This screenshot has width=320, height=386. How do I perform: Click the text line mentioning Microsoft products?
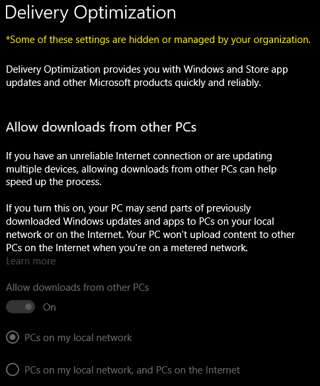pos(134,83)
